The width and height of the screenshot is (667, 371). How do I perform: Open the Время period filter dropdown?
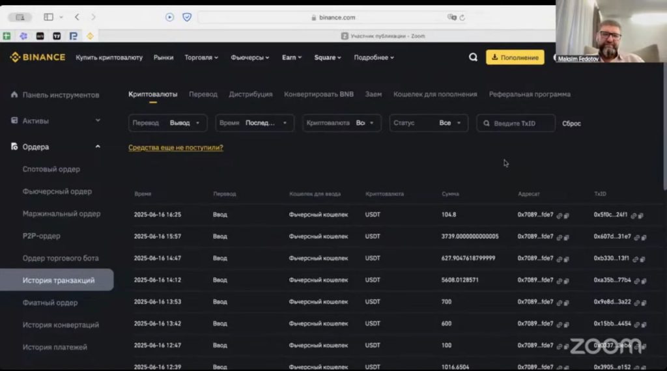(255, 123)
